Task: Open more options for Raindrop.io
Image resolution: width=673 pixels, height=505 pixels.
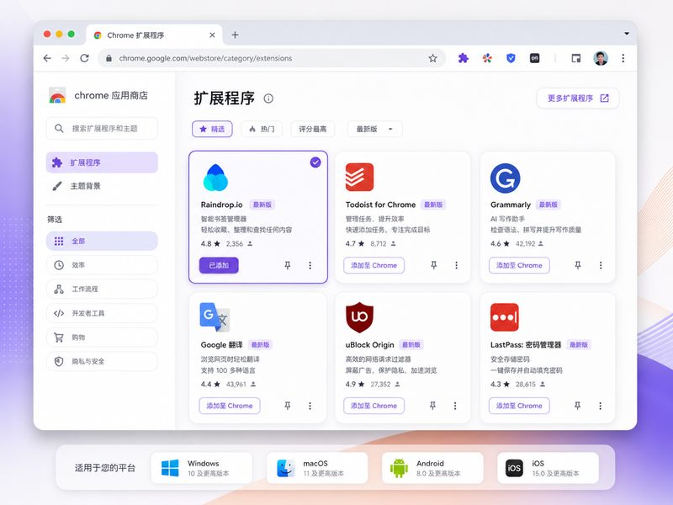Action: click(310, 265)
